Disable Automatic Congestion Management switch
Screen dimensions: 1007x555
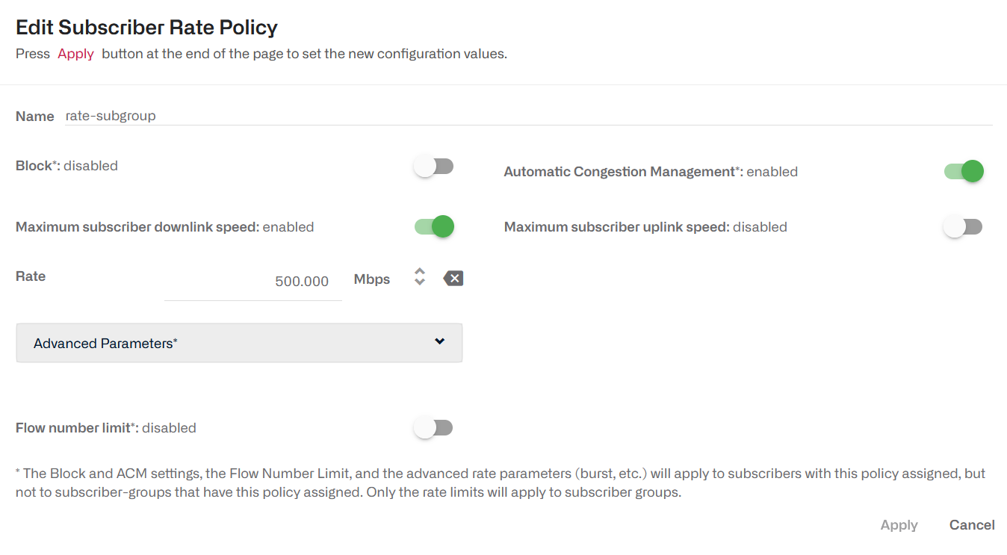click(x=964, y=172)
